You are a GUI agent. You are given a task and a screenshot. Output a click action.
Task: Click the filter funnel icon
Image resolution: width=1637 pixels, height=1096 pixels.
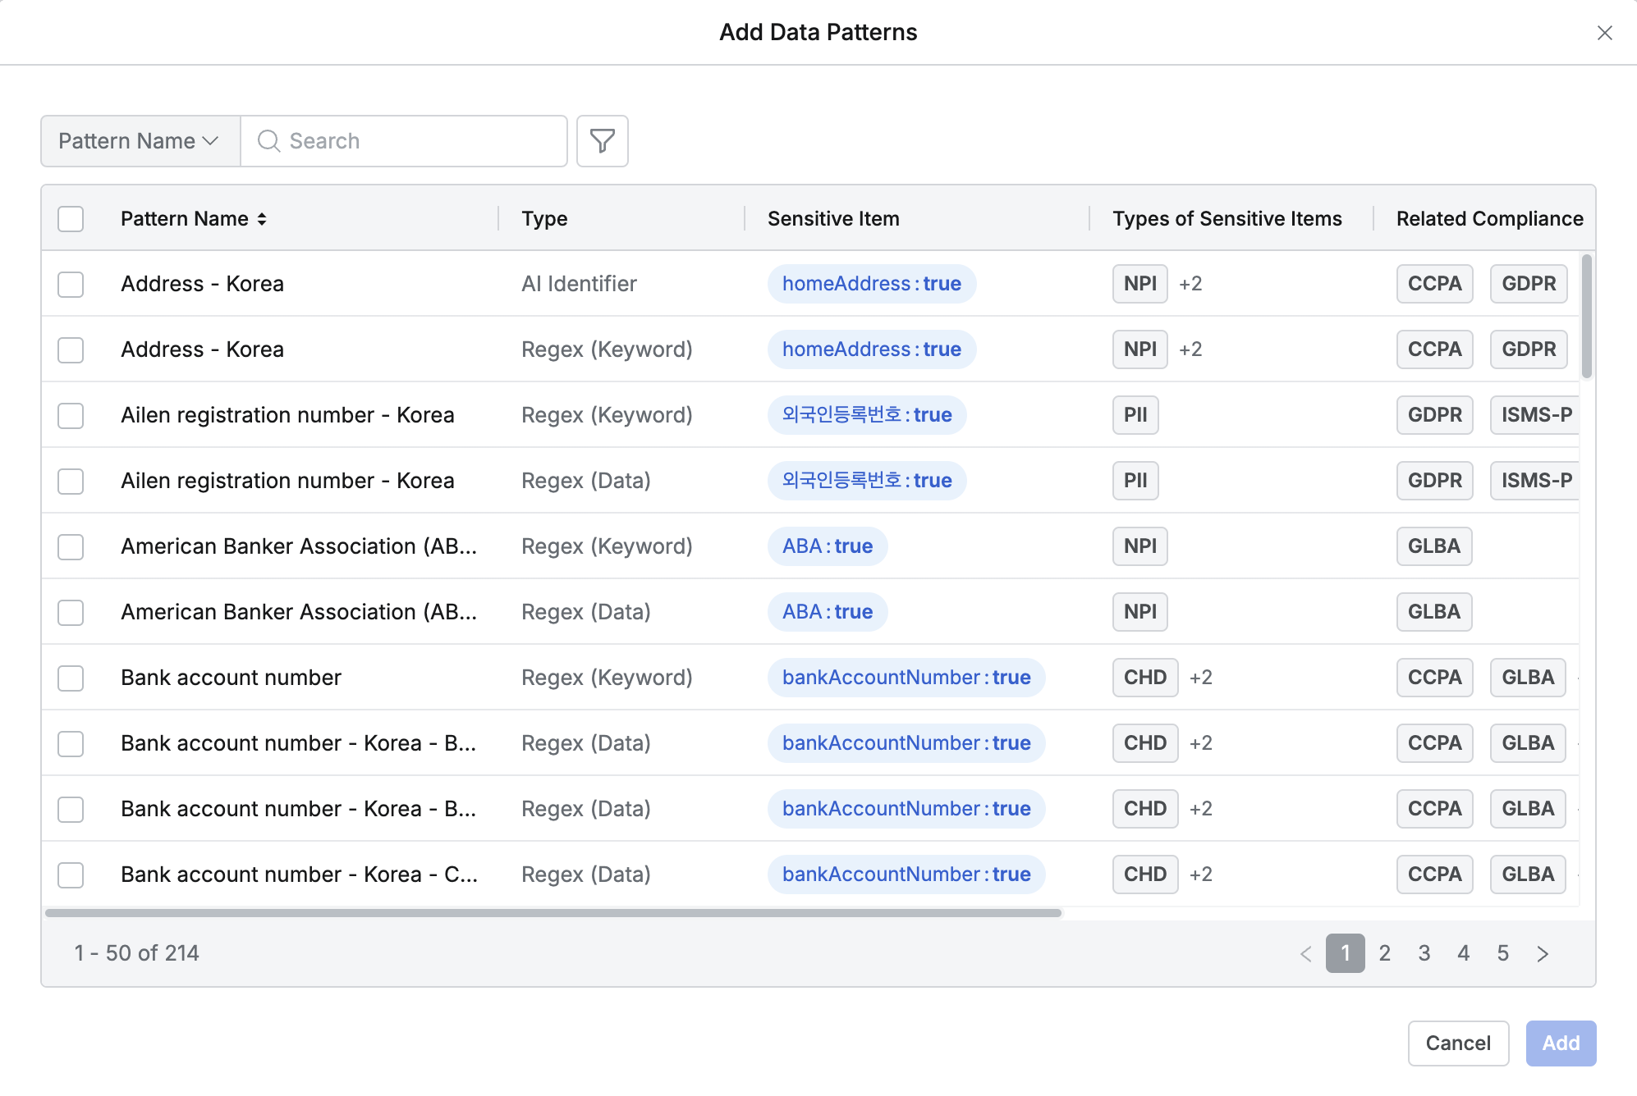pos(602,141)
